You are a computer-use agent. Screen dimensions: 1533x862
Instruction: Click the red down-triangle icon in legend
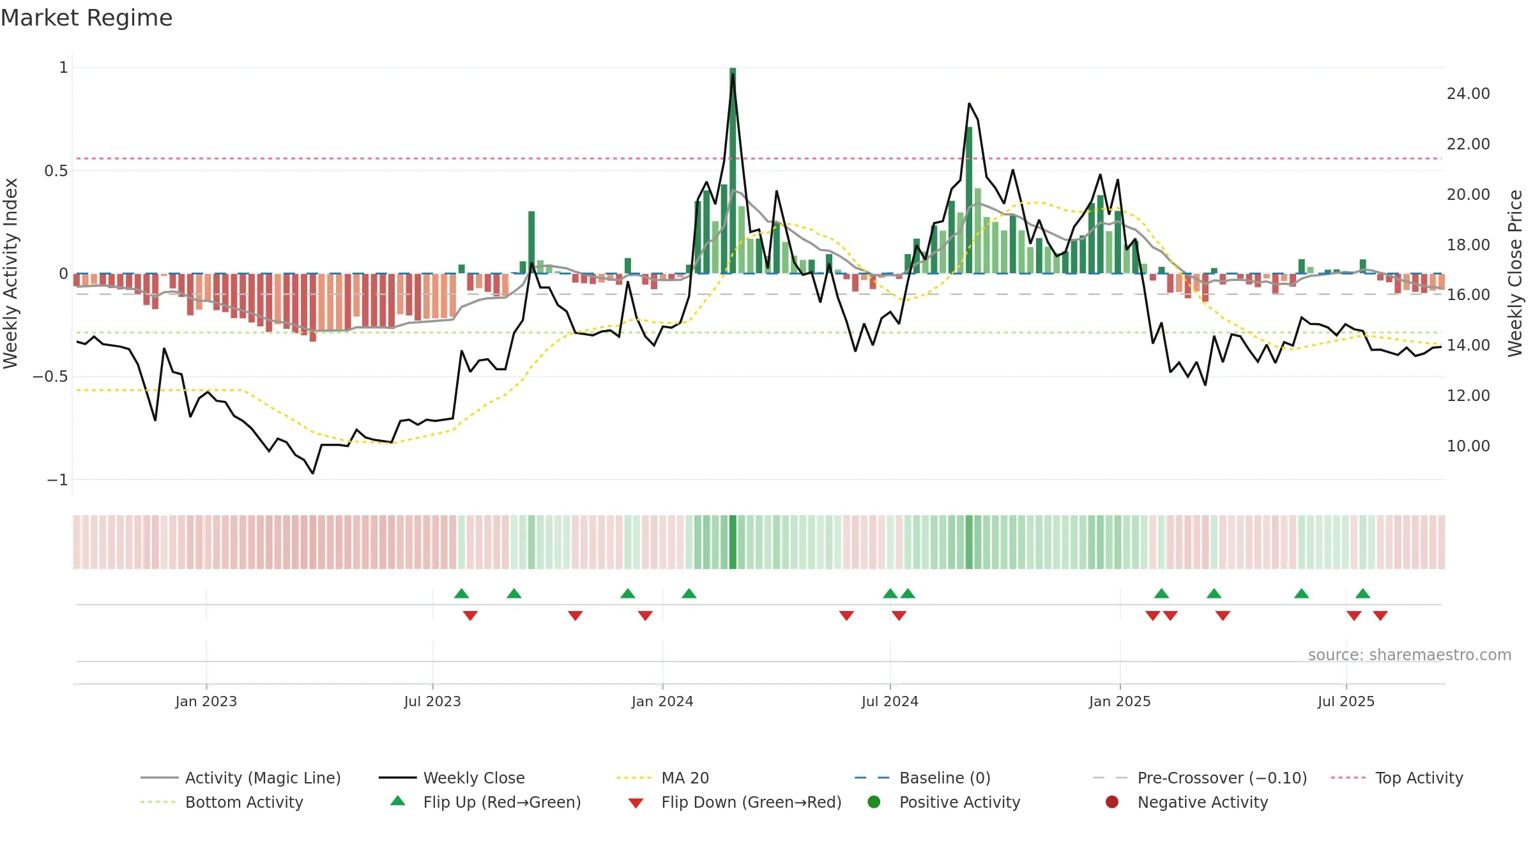point(636,803)
